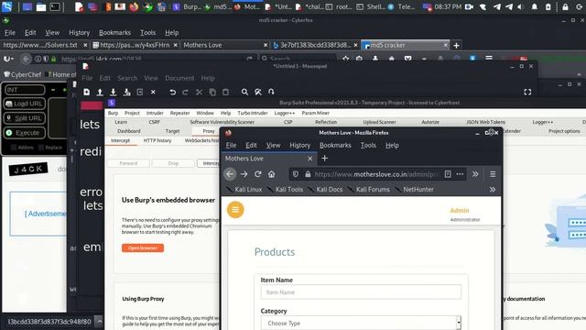Click the orange hamburger menu button on admin page
Screen dimensions: 586x330
click(235, 210)
